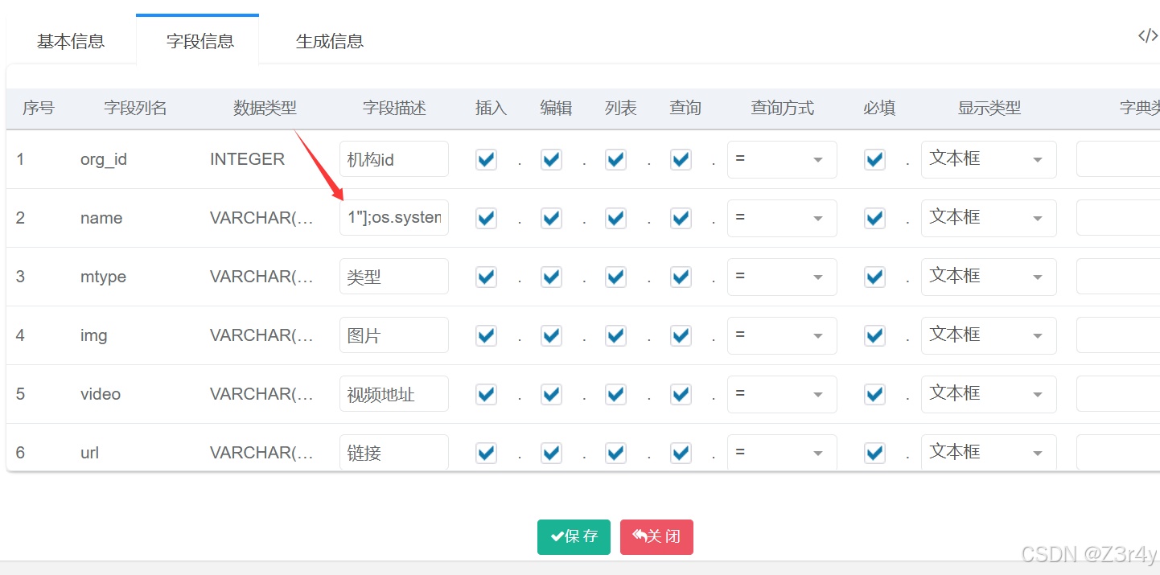Click the red 关闭 button
1160x575 pixels.
[x=656, y=536]
